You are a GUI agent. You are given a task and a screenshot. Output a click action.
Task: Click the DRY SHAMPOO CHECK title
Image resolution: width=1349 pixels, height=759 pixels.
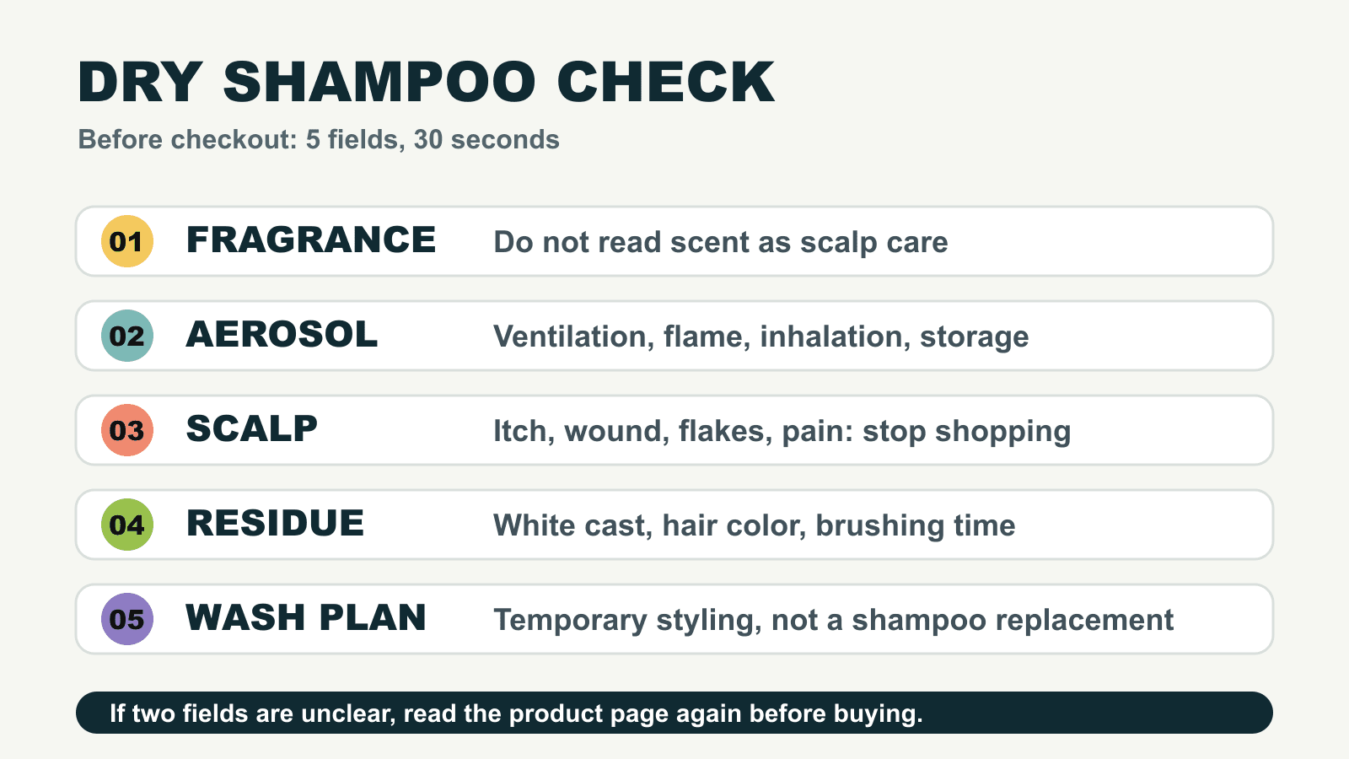tap(426, 83)
